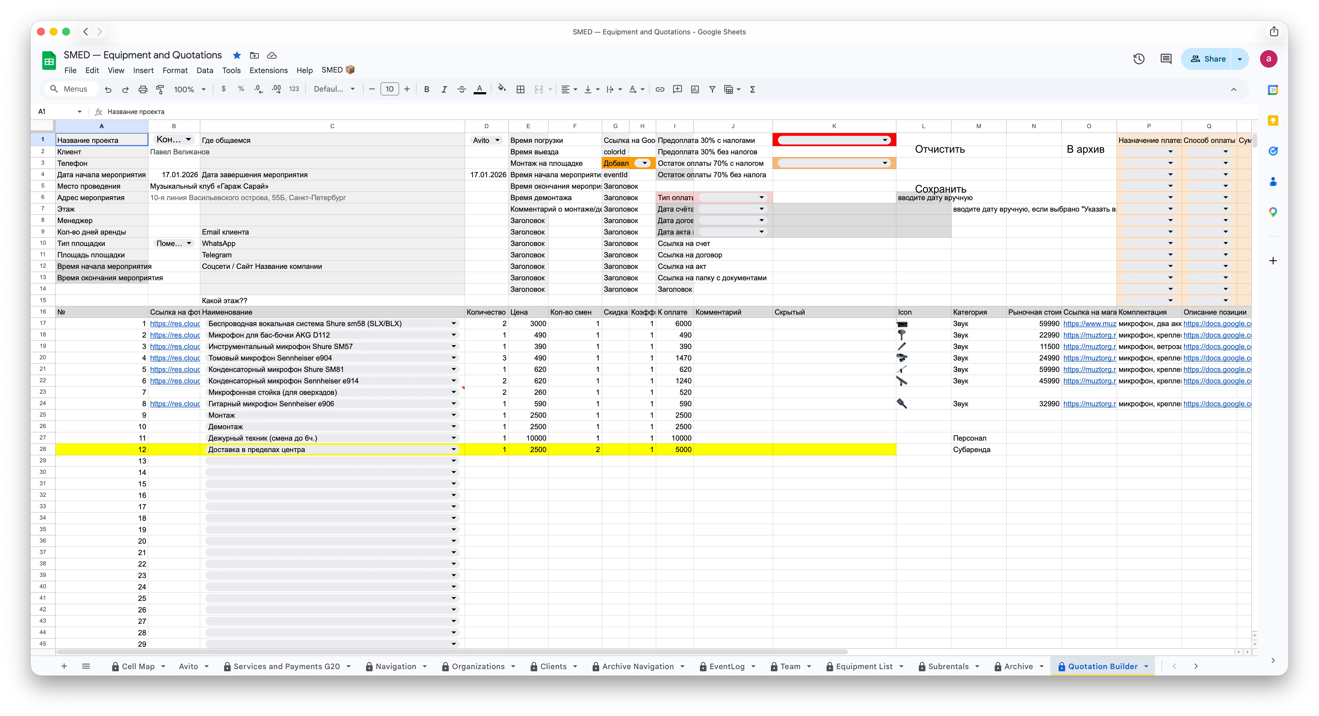Click the Redo icon in toolbar
This screenshot has width=1319, height=716.
(x=126, y=89)
